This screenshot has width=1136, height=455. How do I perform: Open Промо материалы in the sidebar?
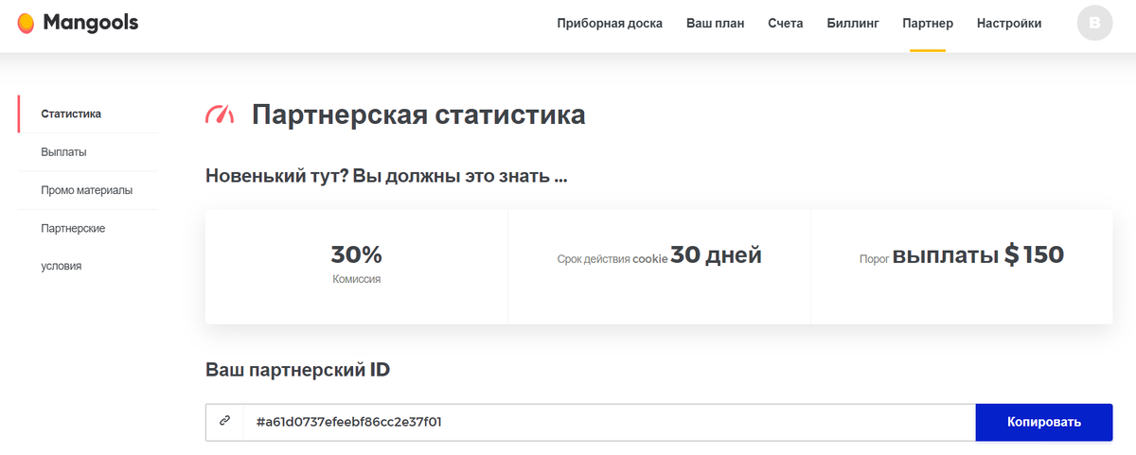pyautogui.click(x=88, y=190)
